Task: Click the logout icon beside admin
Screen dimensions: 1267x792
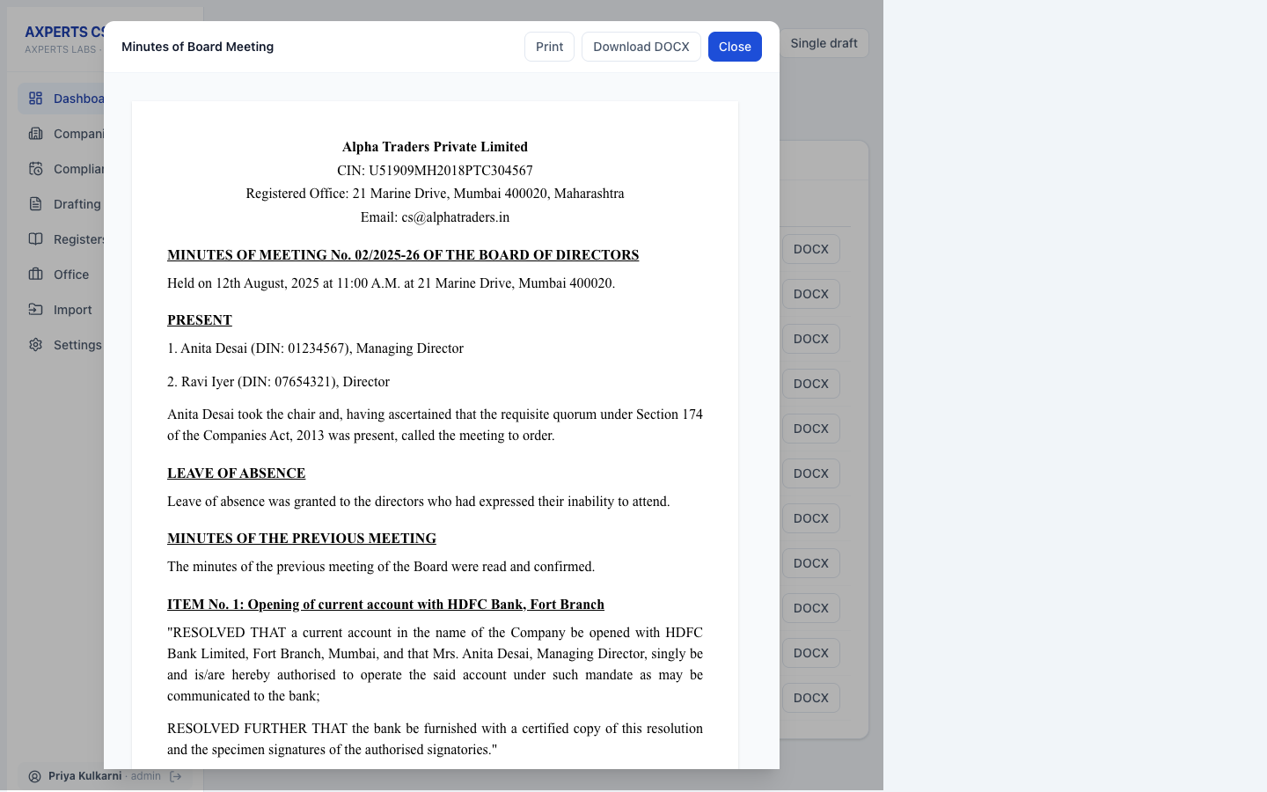Action: (x=175, y=776)
